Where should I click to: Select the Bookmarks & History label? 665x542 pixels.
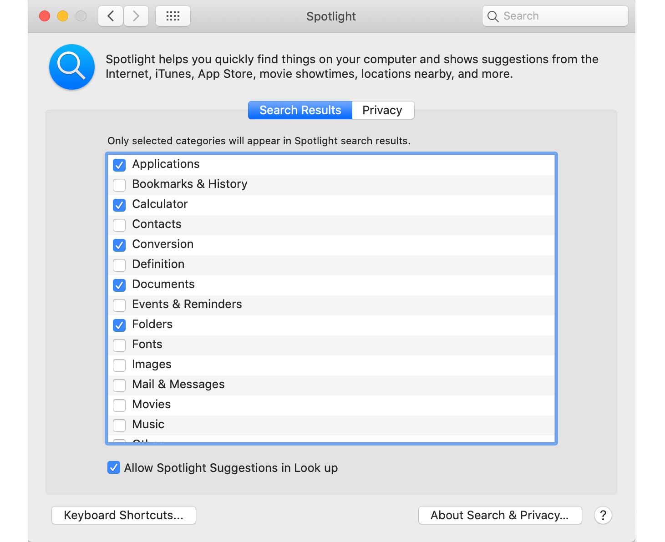pyautogui.click(x=190, y=184)
